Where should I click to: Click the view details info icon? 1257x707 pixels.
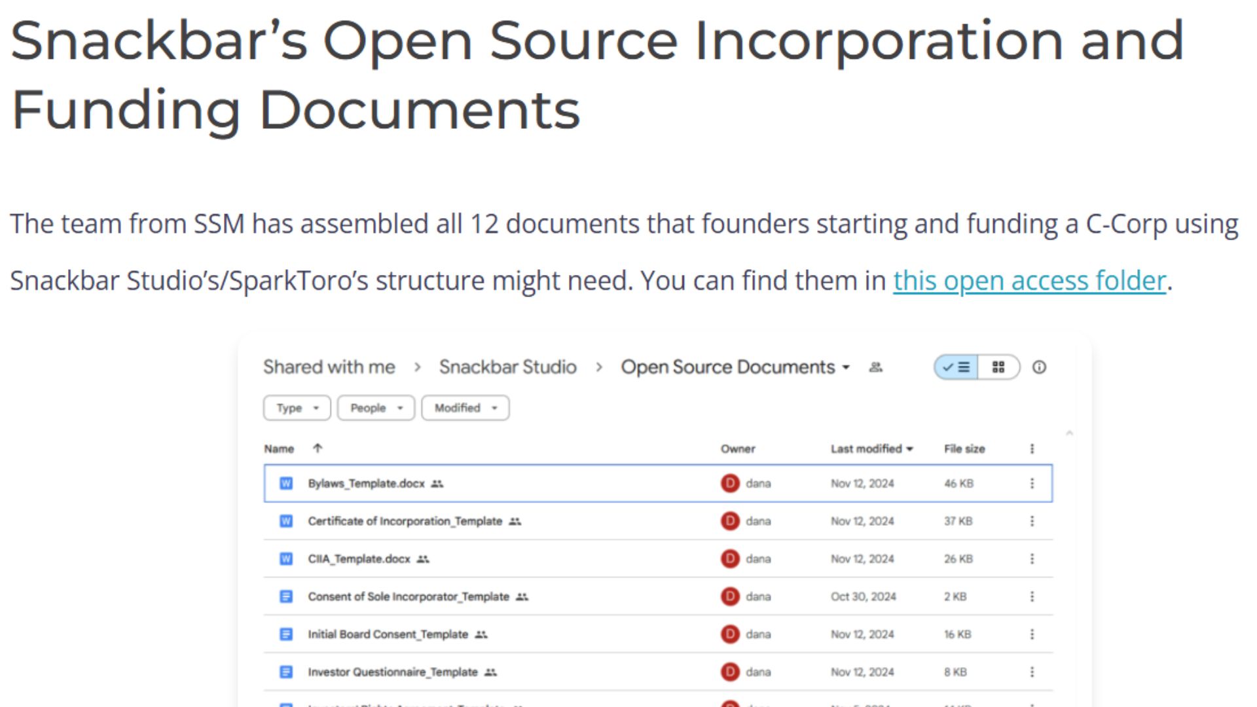point(1039,367)
